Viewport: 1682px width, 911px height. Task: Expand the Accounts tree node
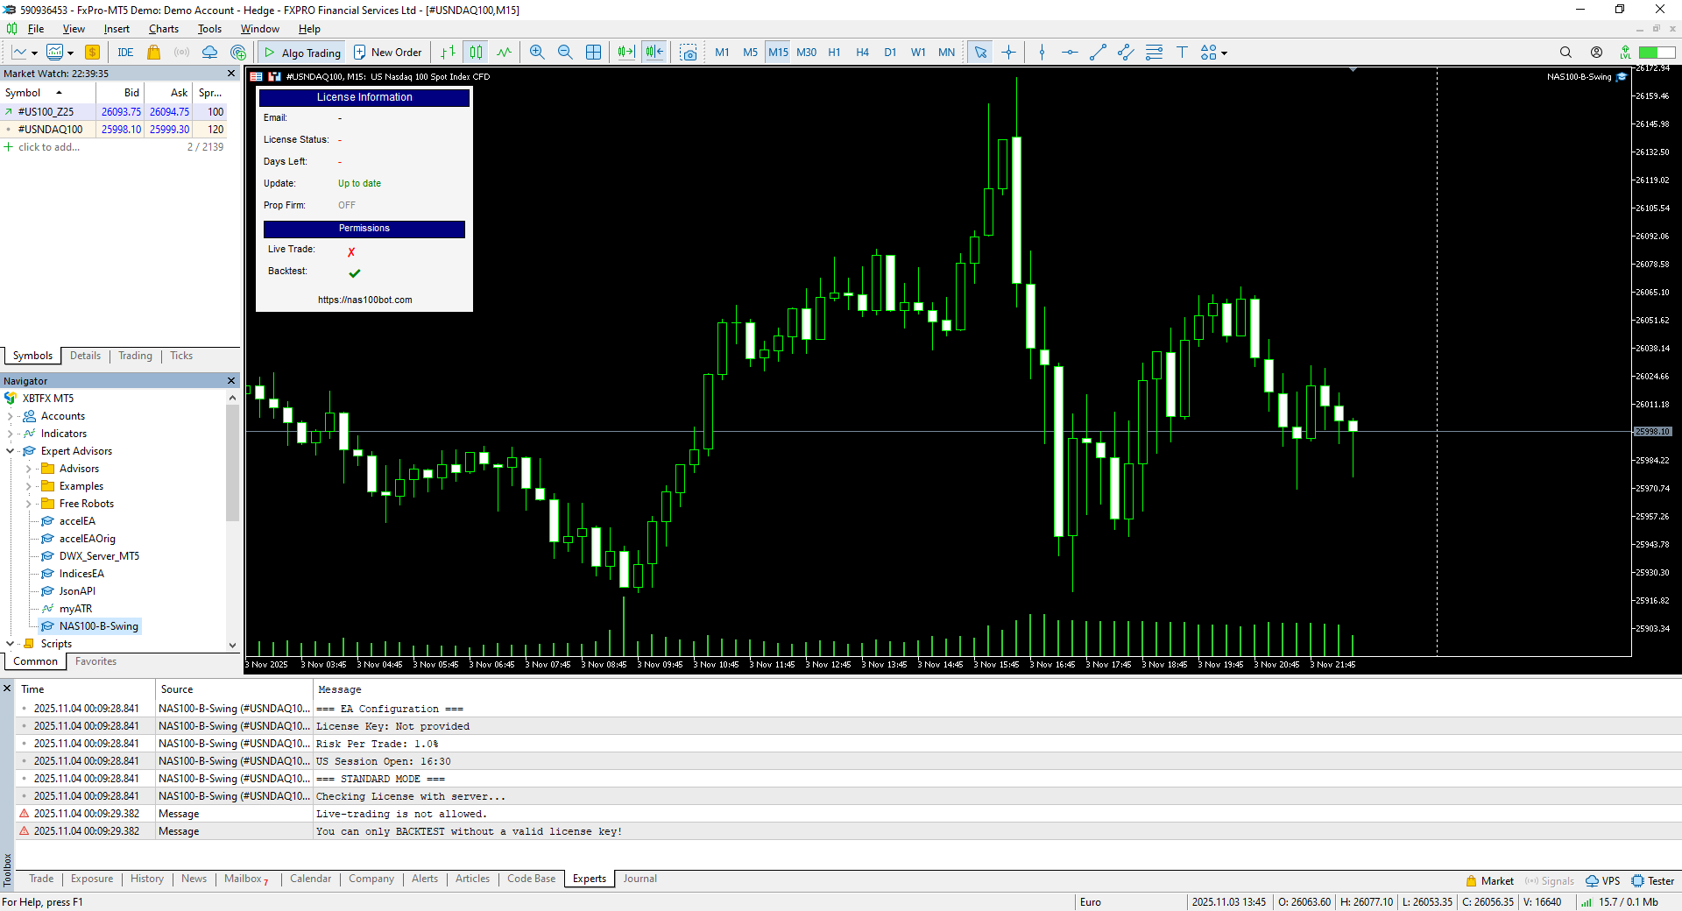coord(11,416)
